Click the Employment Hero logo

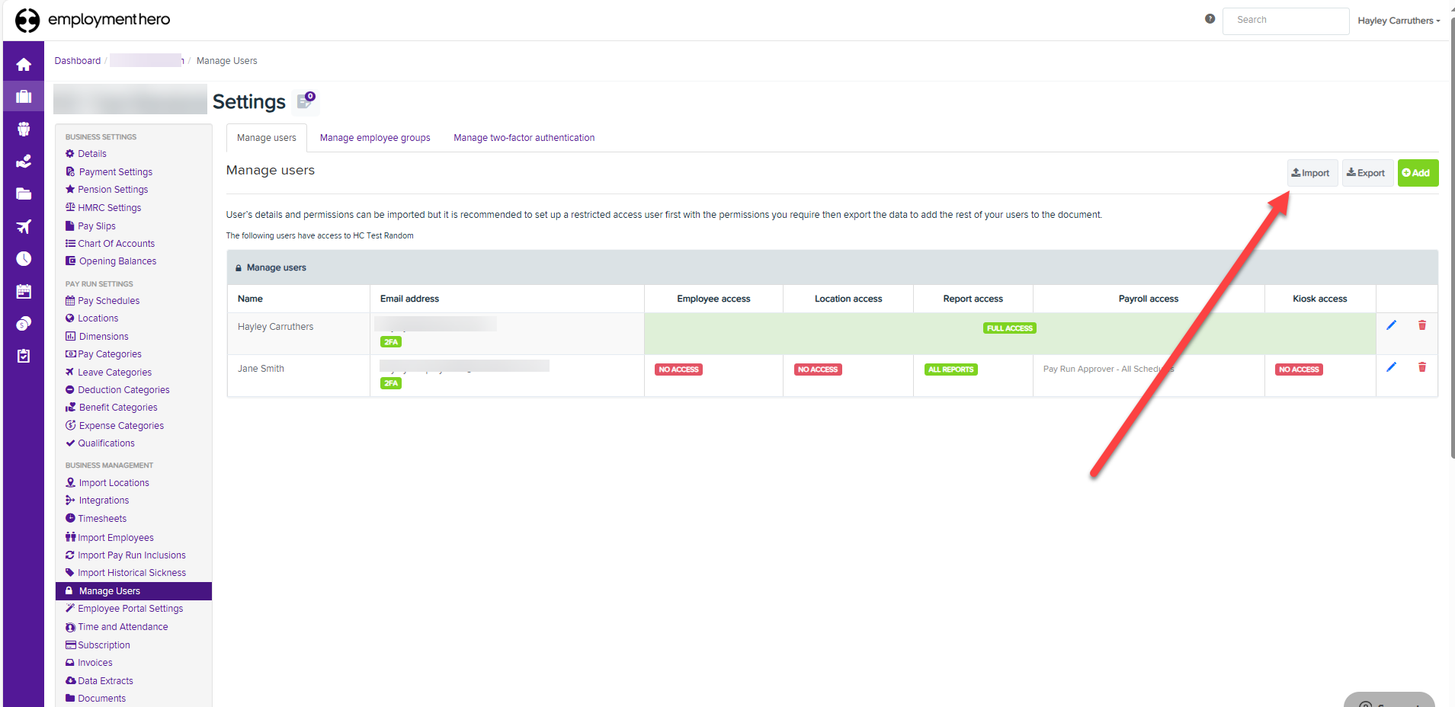coord(92,20)
